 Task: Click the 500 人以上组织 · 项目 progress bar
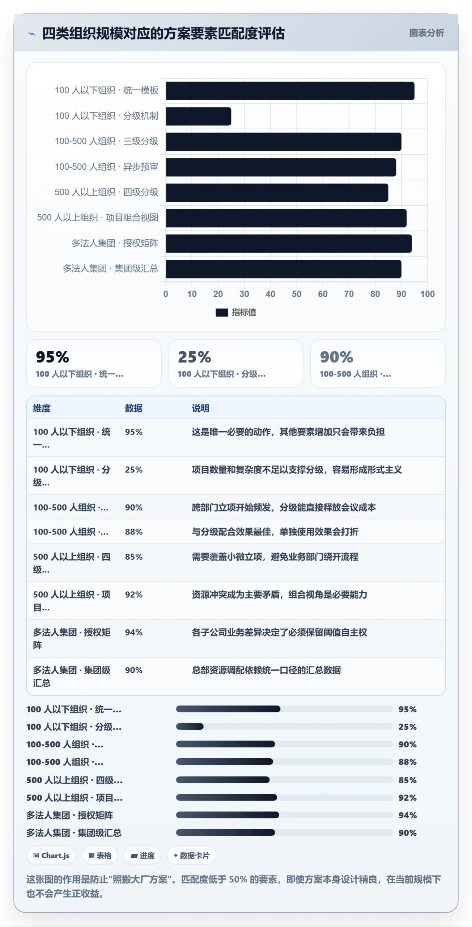pyautogui.click(x=284, y=797)
